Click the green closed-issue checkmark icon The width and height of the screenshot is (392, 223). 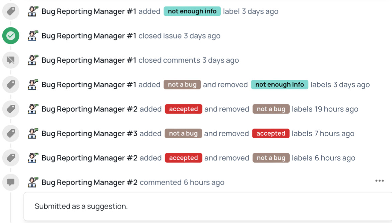[x=11, y=36]
